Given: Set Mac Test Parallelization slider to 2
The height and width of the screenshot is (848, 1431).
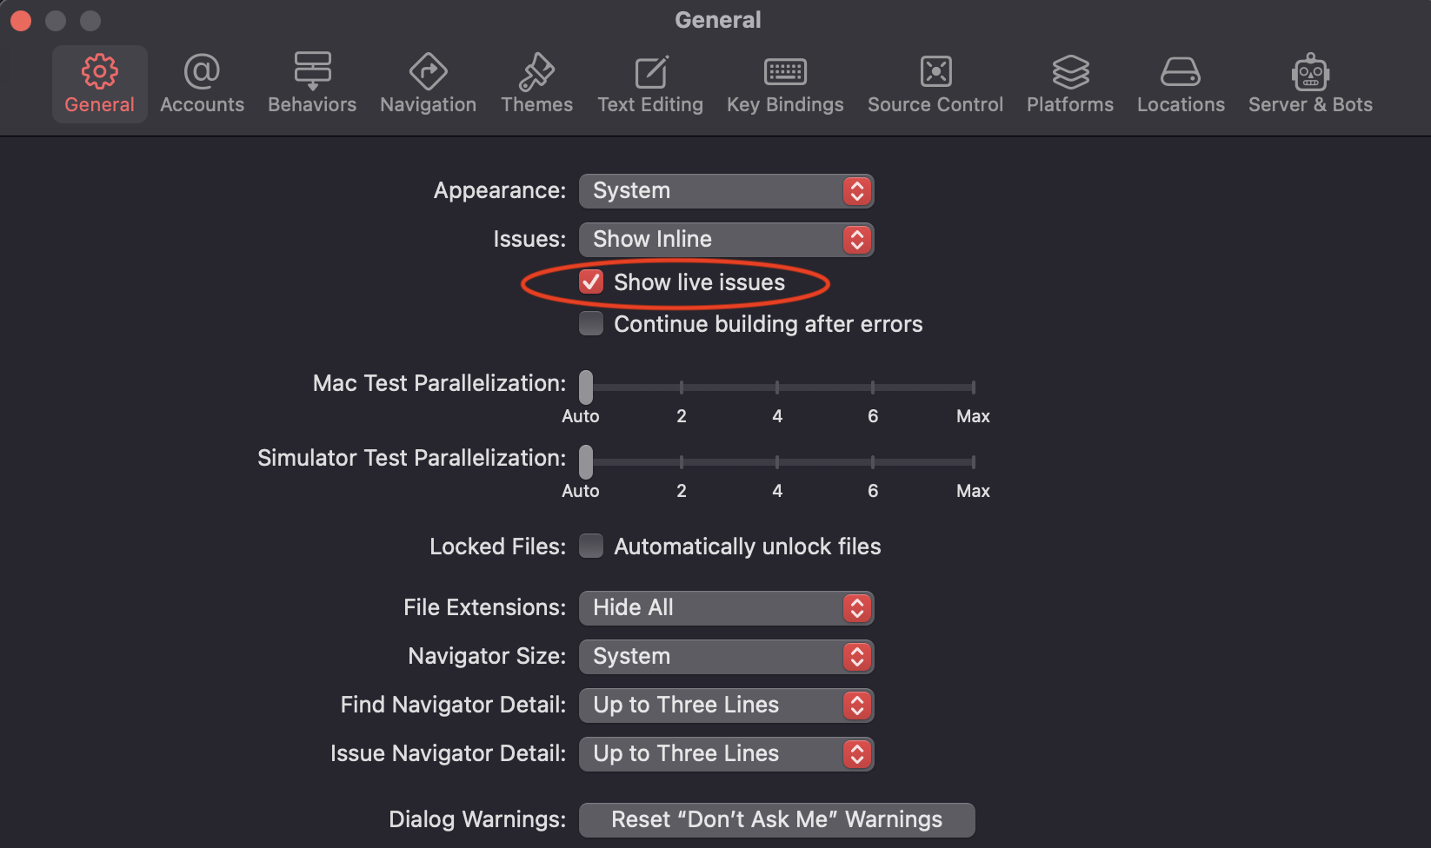Looking at the screenshot, I should coord(682,387).
